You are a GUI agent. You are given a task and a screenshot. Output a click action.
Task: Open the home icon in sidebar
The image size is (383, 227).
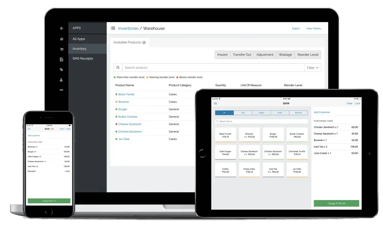pyautogui.click(x=61, y=39)
